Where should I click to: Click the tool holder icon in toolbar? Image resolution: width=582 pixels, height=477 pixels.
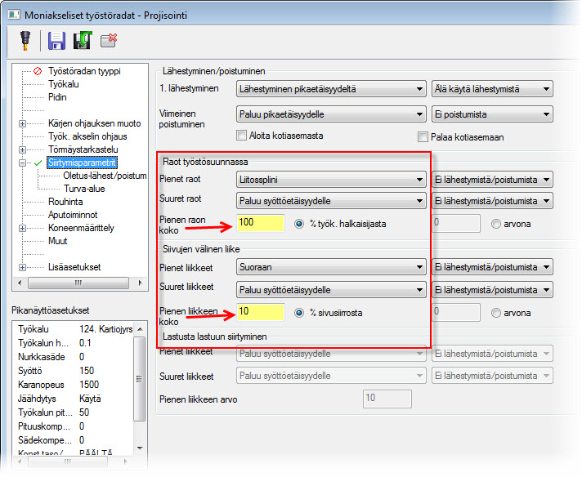[25, 40]
